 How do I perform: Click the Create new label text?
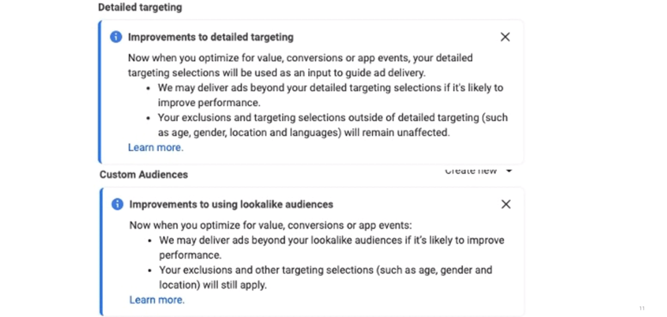(471, 171)
